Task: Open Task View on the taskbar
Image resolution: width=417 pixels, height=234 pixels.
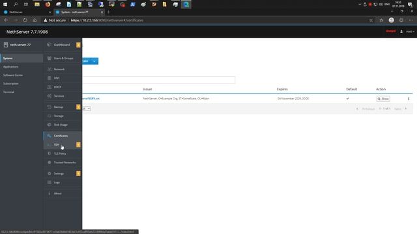Action: coord(26,5)
